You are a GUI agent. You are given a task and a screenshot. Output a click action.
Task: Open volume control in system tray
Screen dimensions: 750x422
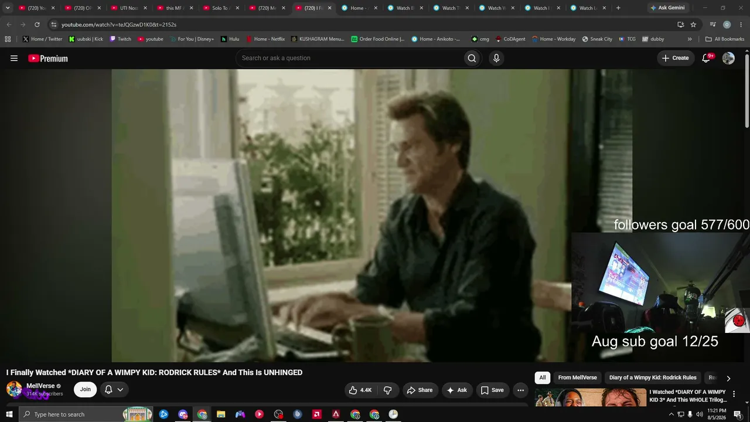click(x=700, y=414)
